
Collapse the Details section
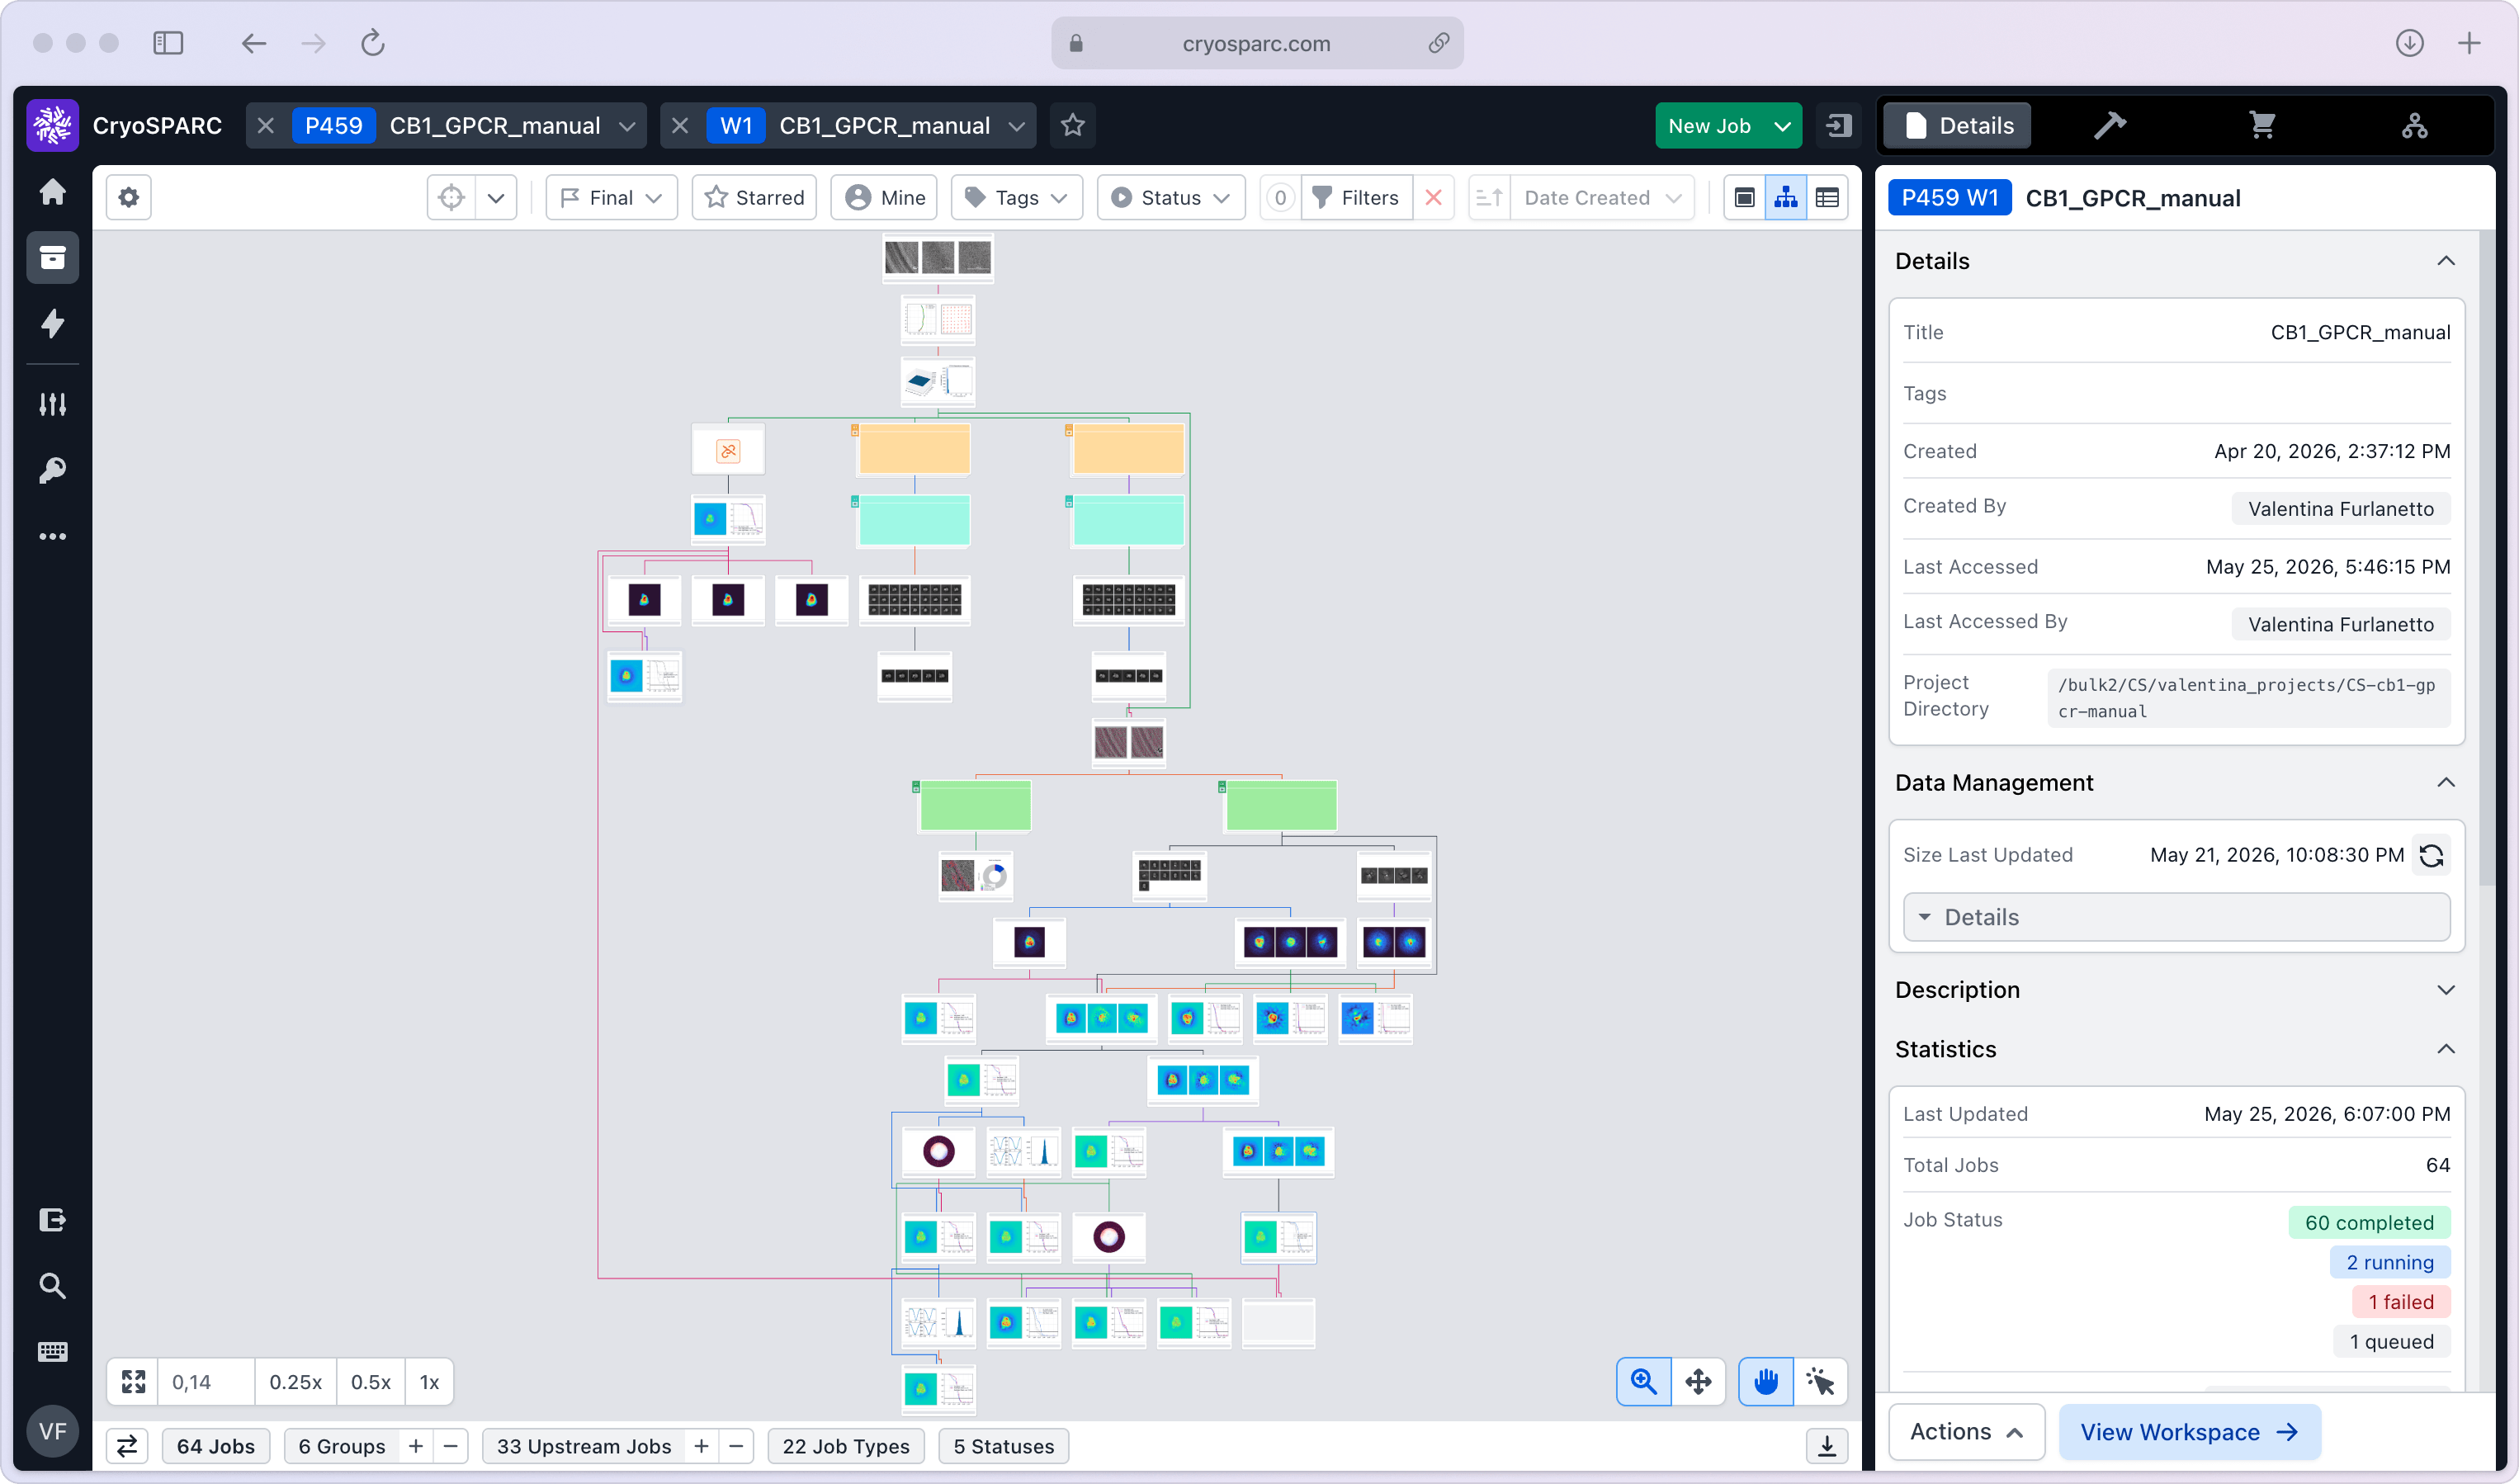coord(2445,260)
